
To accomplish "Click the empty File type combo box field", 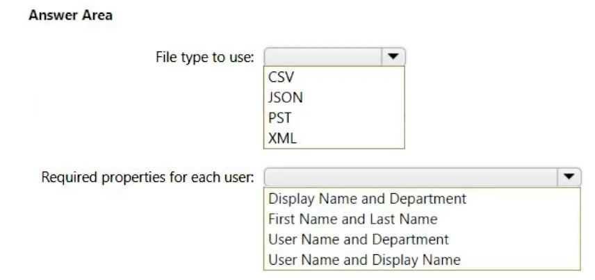I will (323, 56).
